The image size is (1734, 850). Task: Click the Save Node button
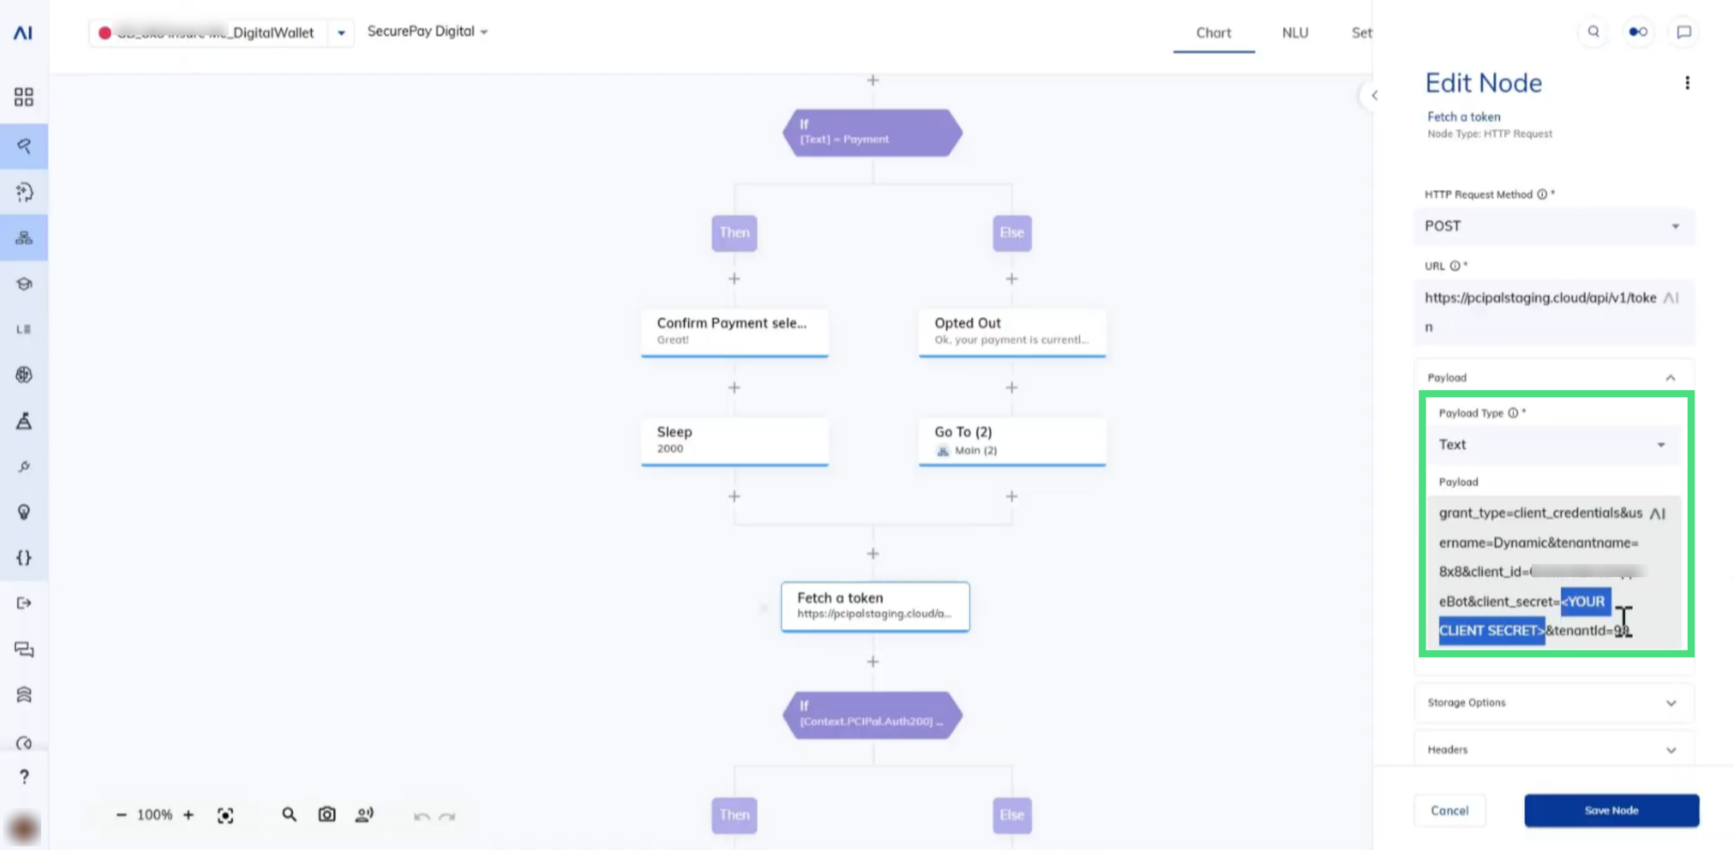(x=1611, y=810)
